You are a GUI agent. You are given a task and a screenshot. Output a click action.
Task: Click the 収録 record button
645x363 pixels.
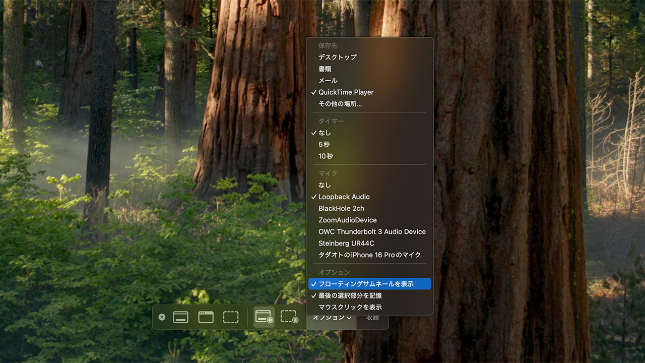coord(372,318)
